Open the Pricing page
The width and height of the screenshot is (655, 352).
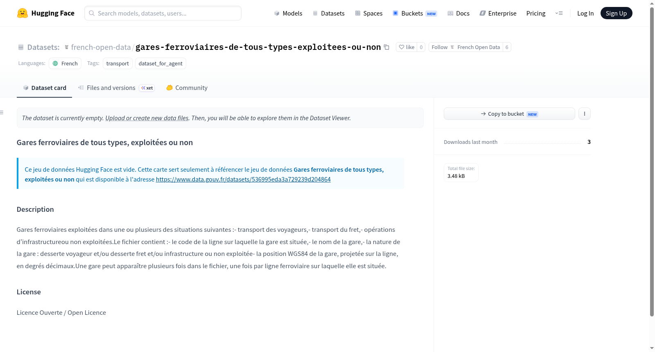click(536, 13)
